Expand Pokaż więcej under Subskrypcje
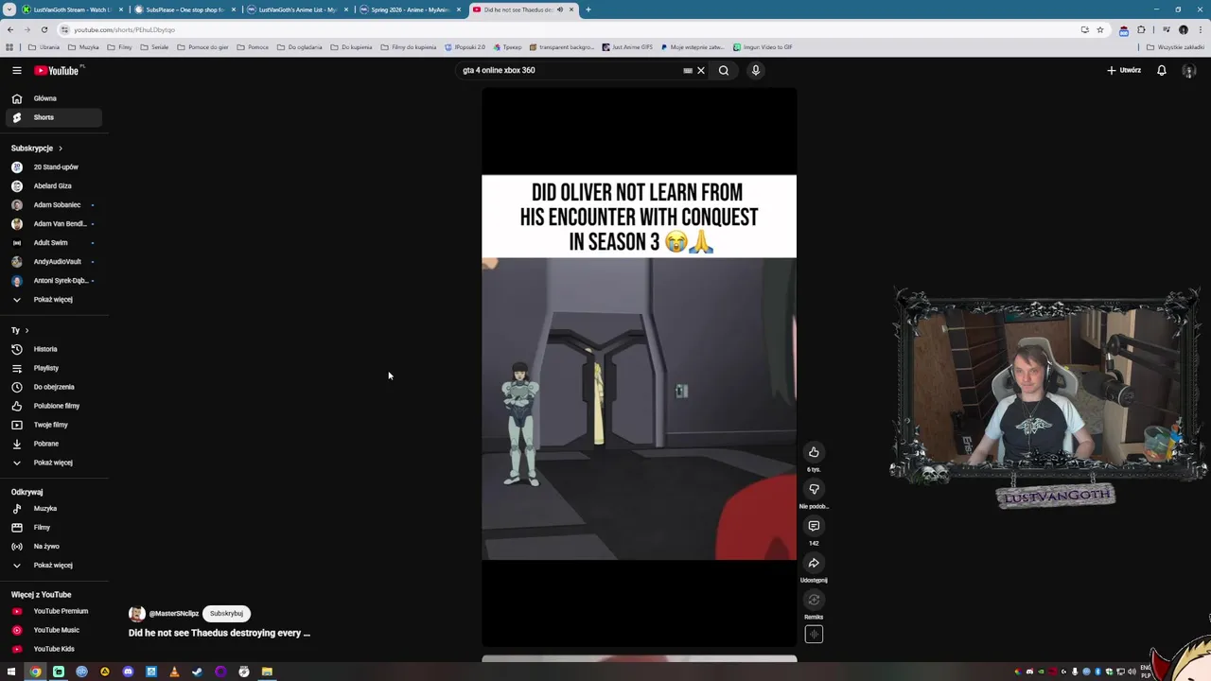 click(x=53, y=300)
